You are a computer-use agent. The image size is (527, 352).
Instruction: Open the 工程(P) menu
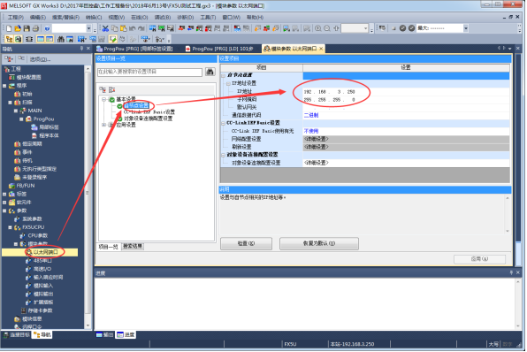(15, 17)
